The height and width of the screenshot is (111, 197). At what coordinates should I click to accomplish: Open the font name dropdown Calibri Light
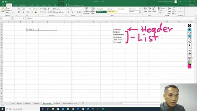pos(28,9)
